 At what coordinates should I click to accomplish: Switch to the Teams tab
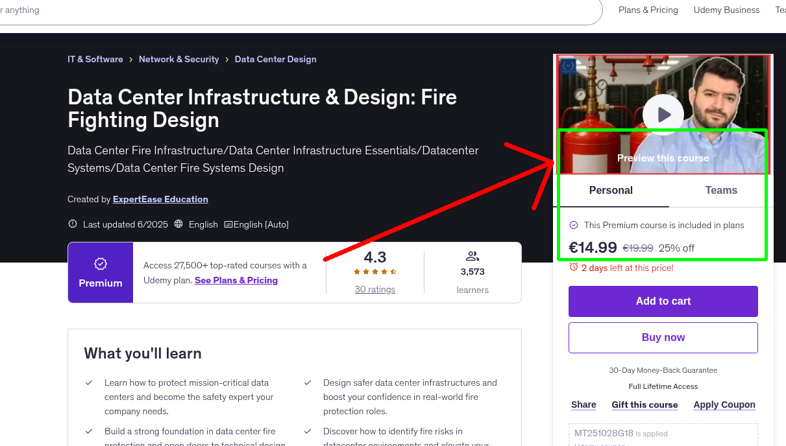[721, 190]
